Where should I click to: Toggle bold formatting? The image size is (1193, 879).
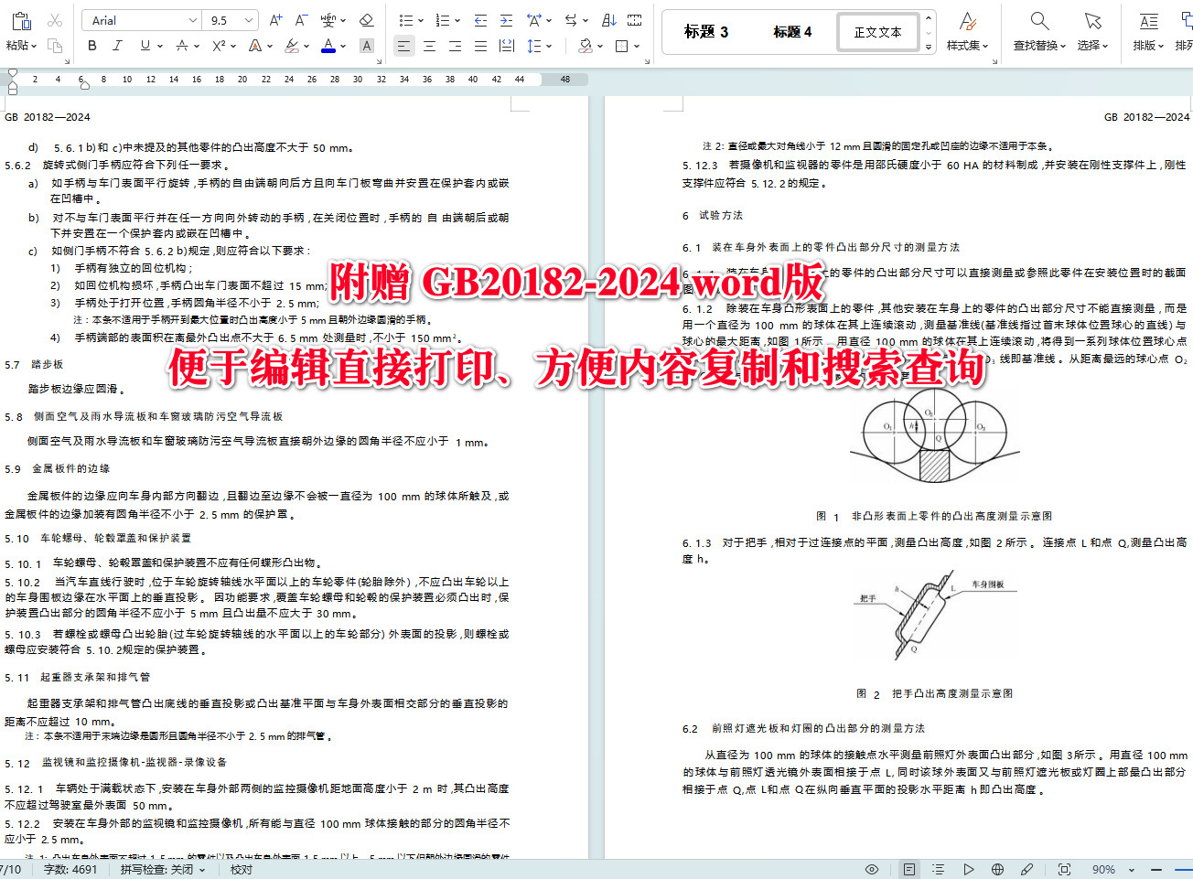pyautogui.click(x=91, y=46)
